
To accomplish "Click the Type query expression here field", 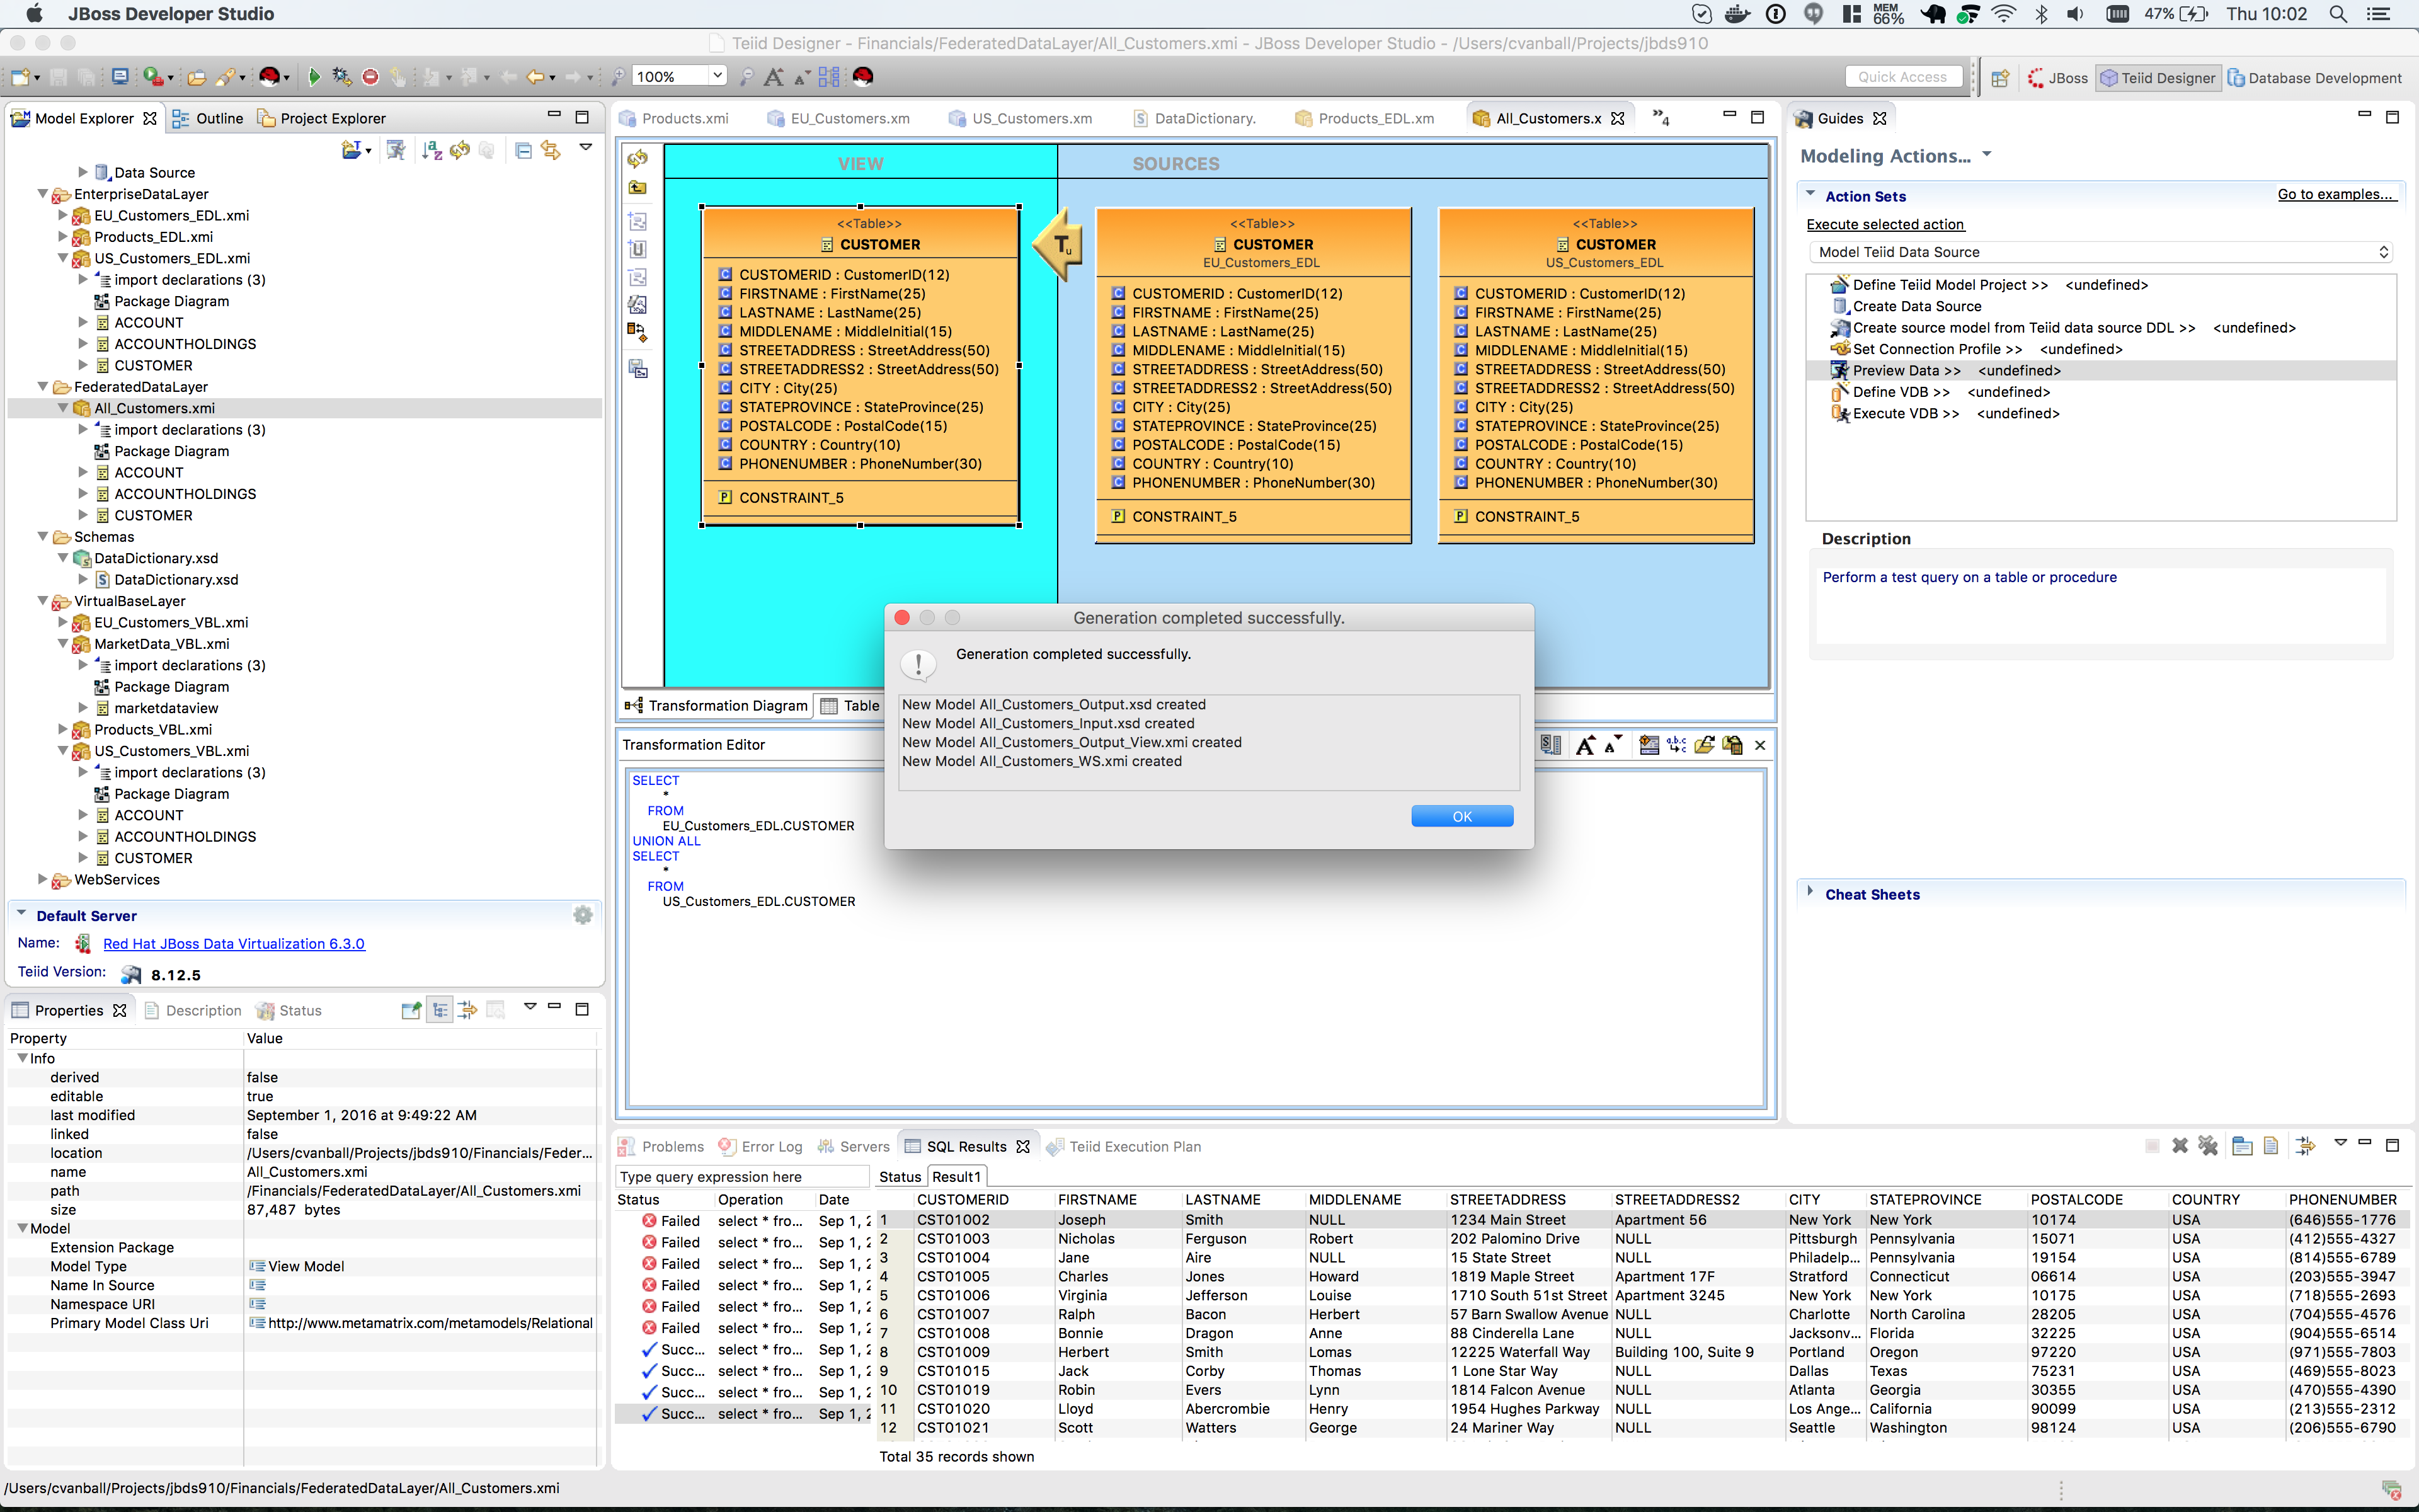I will click(x=740, y=1177).
